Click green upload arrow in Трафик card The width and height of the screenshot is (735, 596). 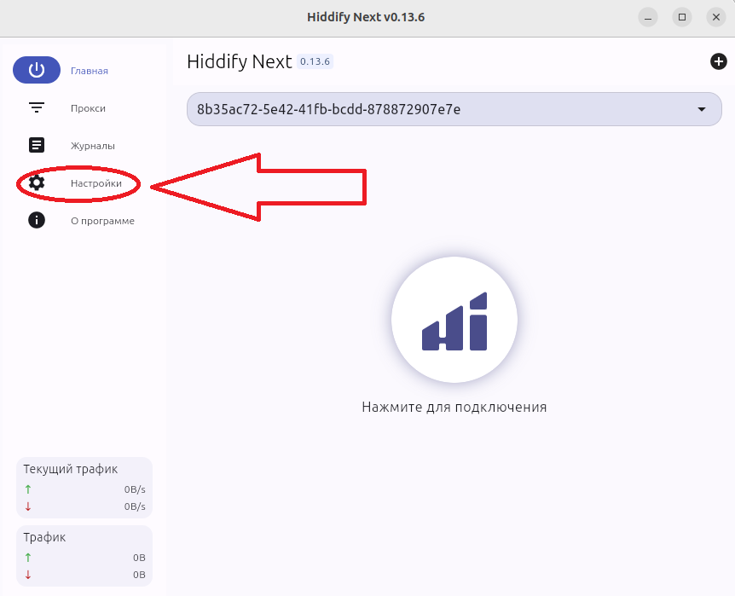(x=28, y=557)
